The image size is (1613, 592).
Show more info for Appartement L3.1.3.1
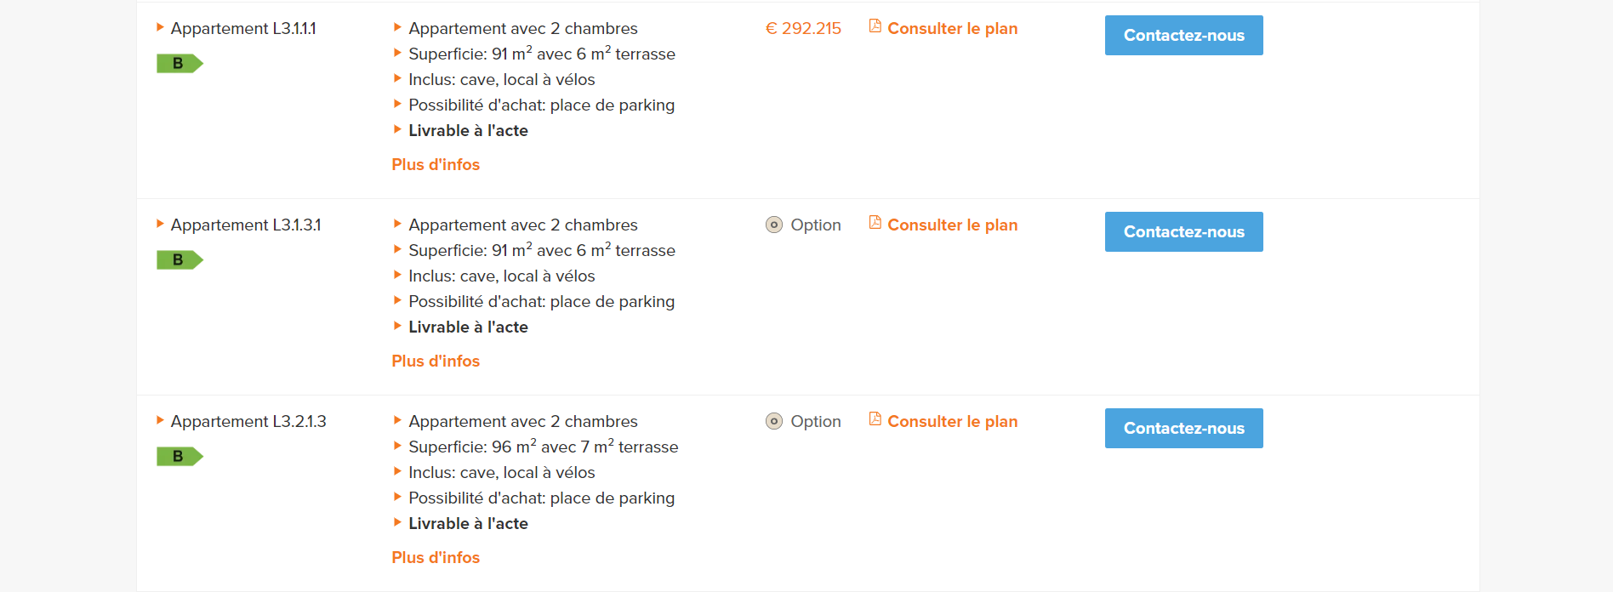point(436,361)
